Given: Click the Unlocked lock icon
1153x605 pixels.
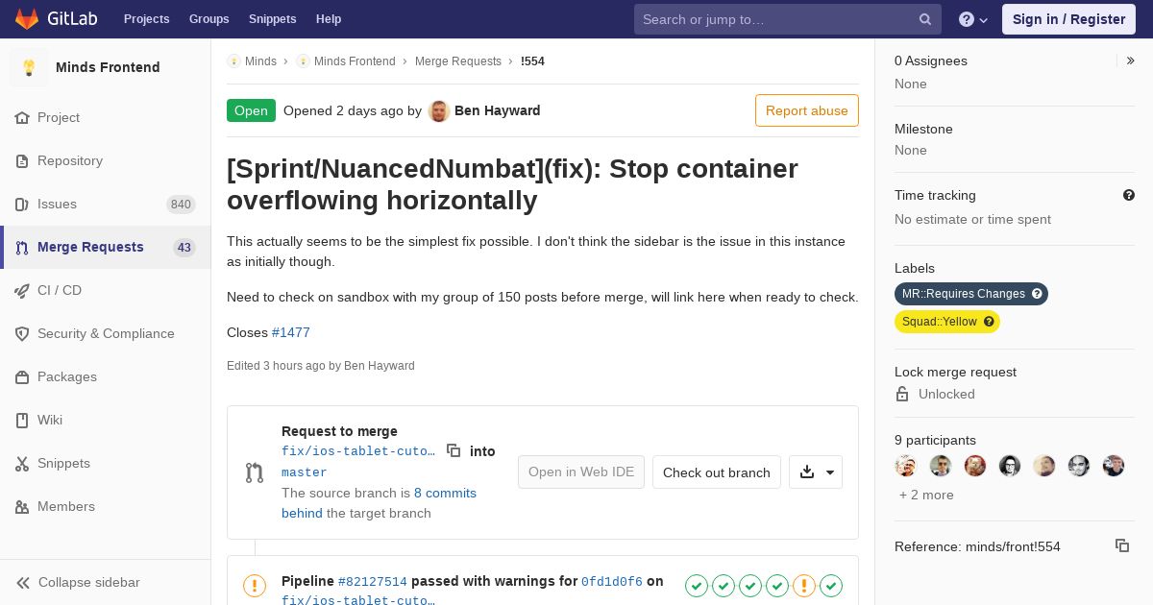Looking at the screenshot, I should pos(902,394).
